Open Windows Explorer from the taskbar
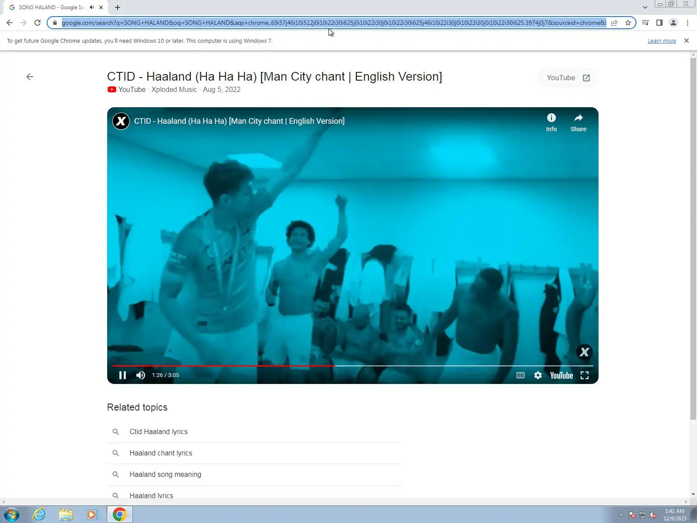 tap(66, 515)
